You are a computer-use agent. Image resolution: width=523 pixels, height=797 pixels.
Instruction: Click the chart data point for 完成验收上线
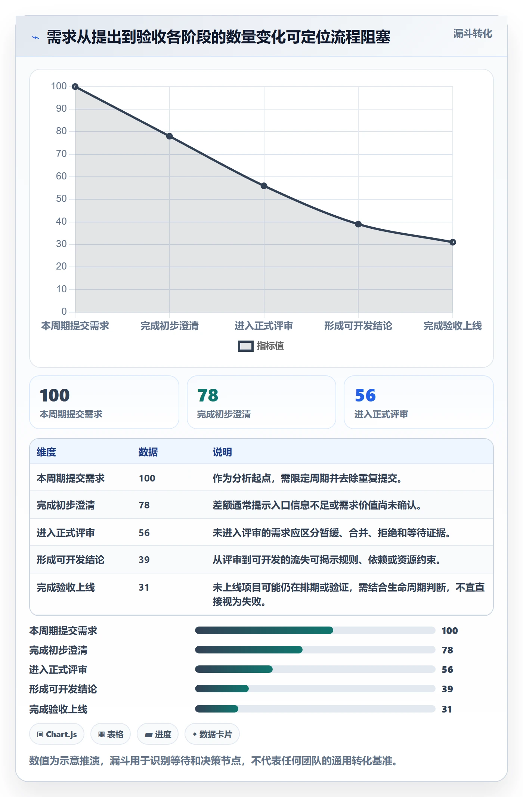453,242
